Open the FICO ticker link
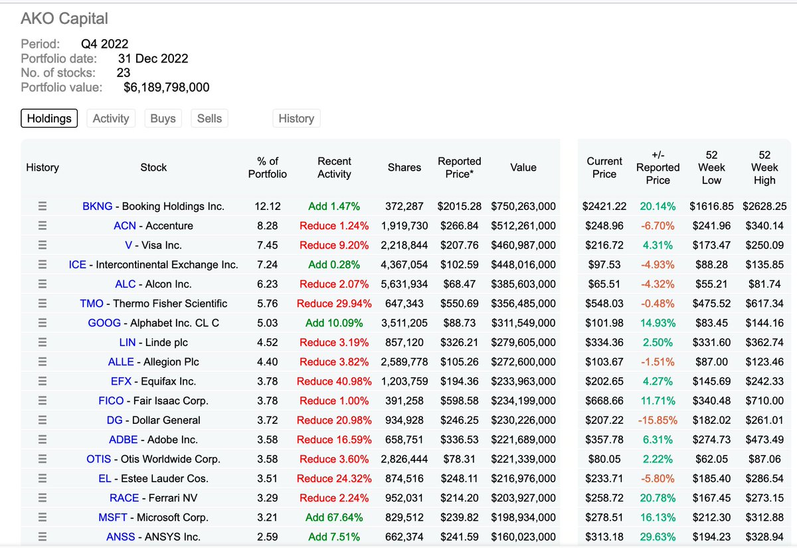 pyautogui.click(x=111, y=401)
